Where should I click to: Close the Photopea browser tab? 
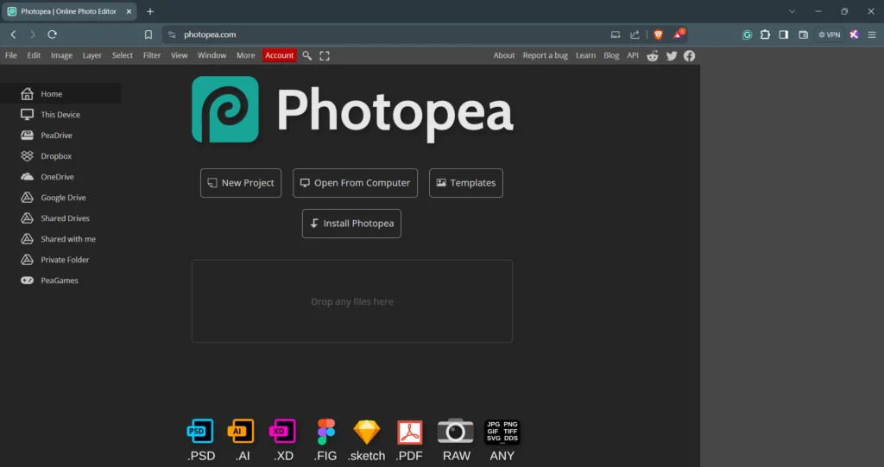coord(129,11)
